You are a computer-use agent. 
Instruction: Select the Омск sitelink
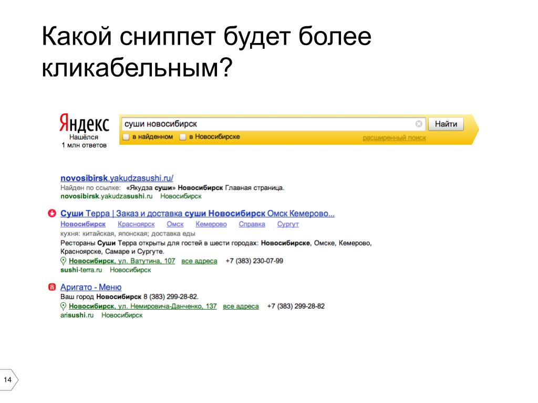tap(175, 224)
